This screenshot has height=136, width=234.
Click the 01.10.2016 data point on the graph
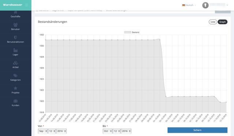[x=160, y=39]
